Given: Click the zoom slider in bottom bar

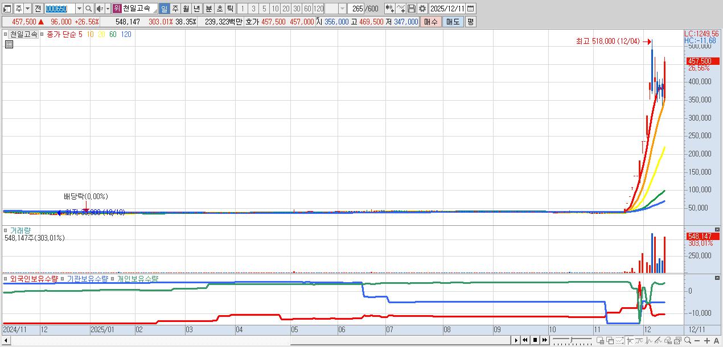Looking at the screenshot, I should tap(572, 340).
